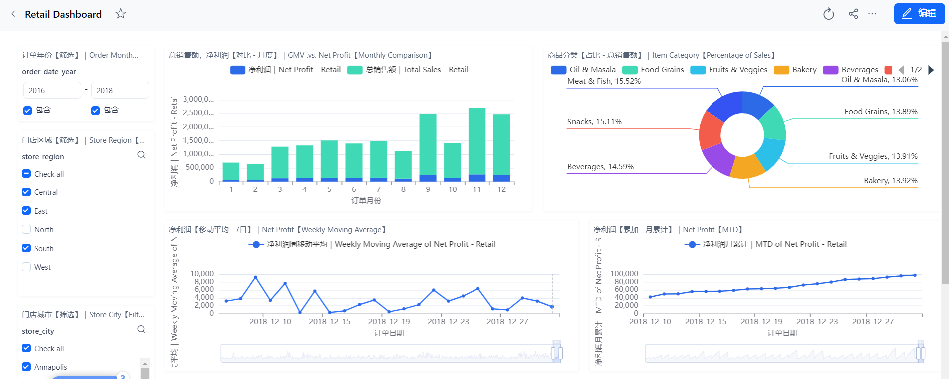Uncheck the East region checkbox

tap(26, 211)
